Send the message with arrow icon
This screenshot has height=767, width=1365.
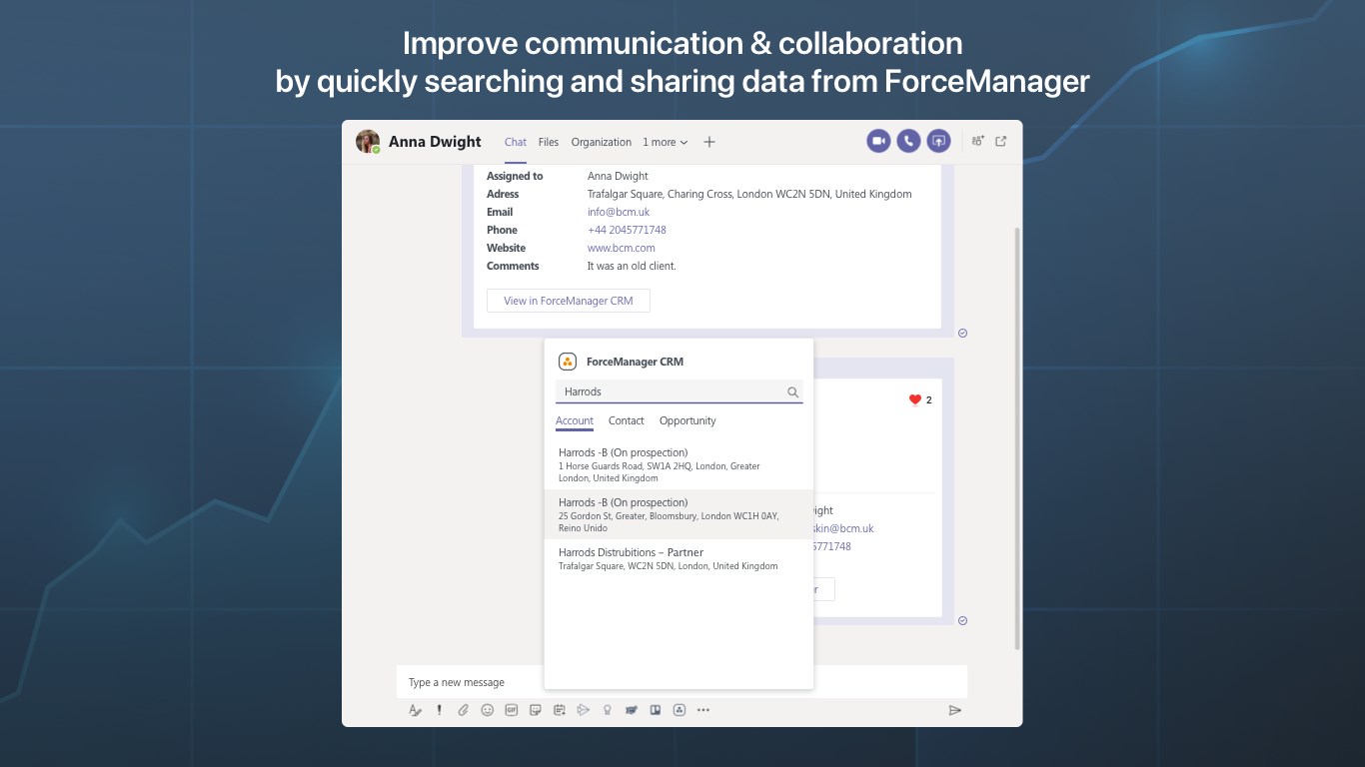[x=954, y=710]
